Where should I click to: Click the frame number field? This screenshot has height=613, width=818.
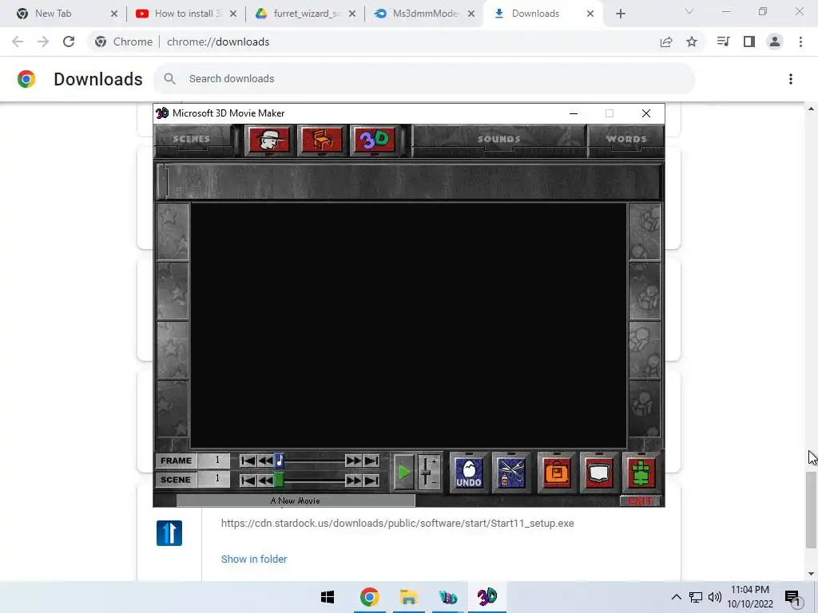[x=214, y=461]
